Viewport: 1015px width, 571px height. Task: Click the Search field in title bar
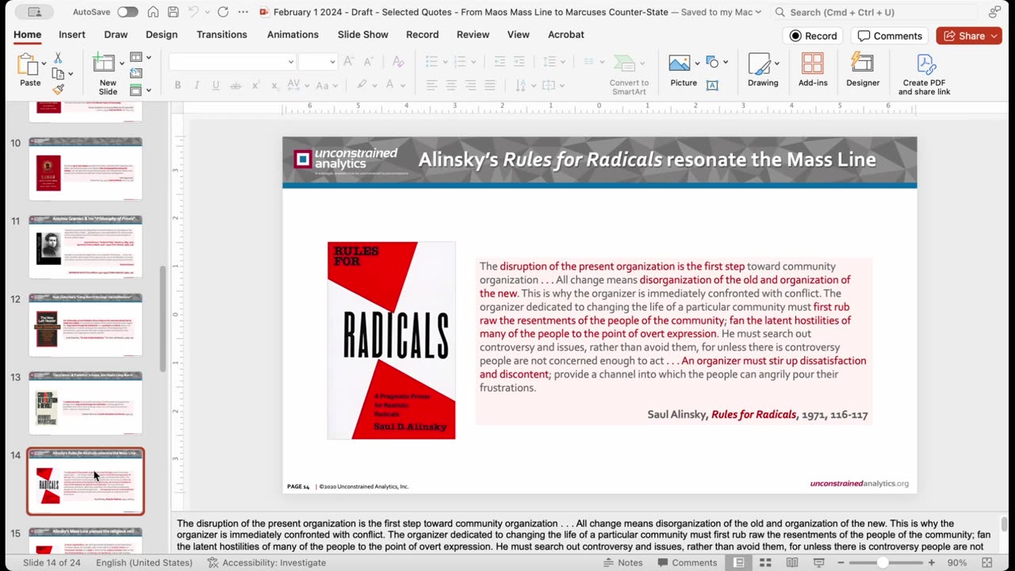875,12
